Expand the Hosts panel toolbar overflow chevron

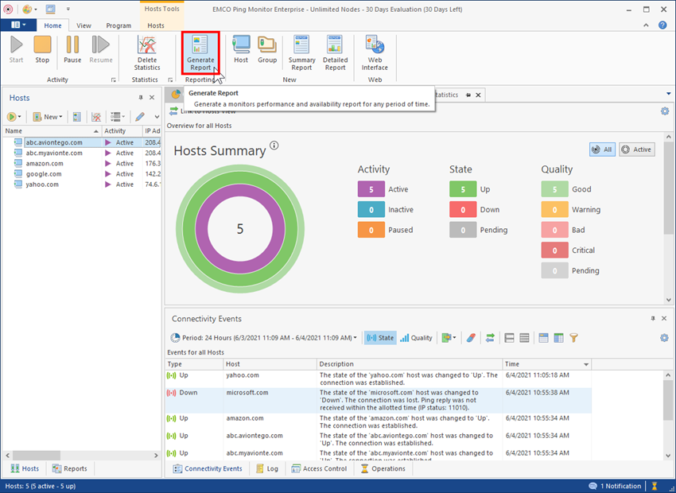click(157, 117)
